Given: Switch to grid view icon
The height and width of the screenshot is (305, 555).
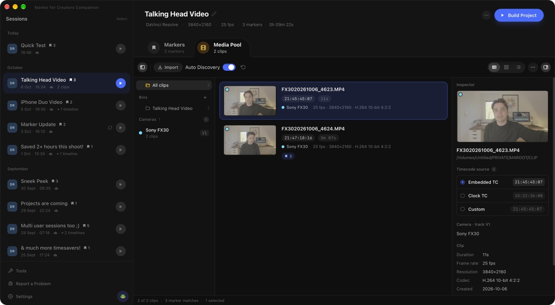Looking at the screenshot, I should [x=506, y=67].
